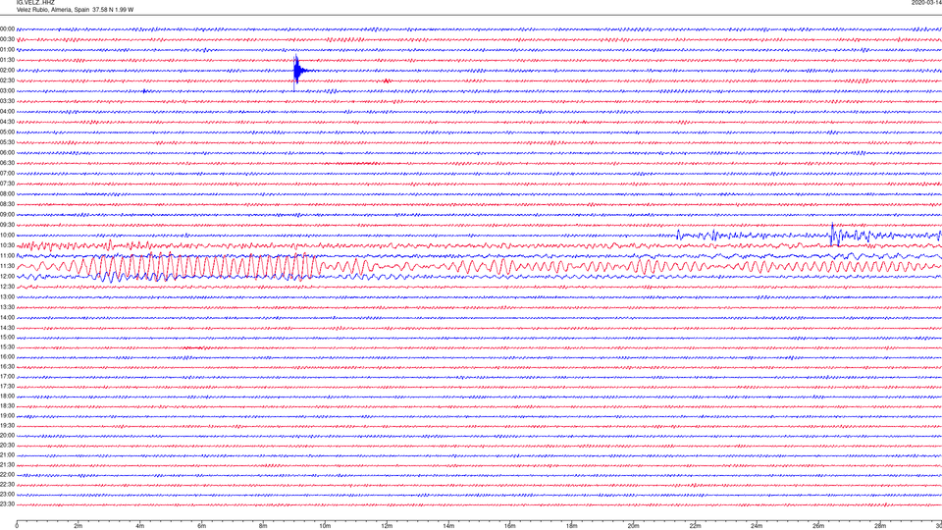Click the 8m tick on time axis
The image size is (942, 530).
pos(263,526)
